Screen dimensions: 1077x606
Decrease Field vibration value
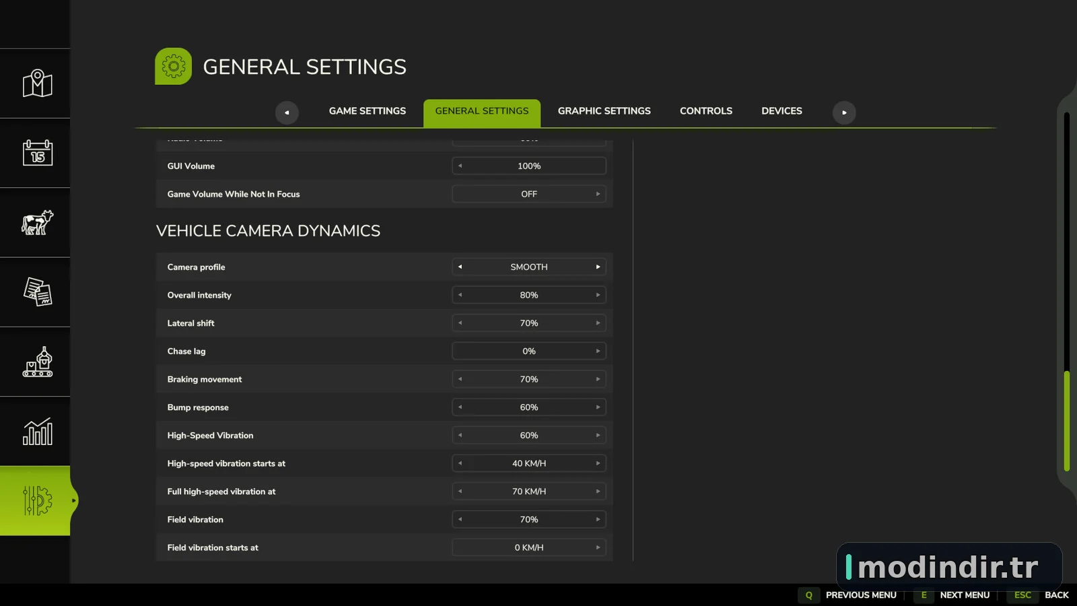(x=460, y=520)
